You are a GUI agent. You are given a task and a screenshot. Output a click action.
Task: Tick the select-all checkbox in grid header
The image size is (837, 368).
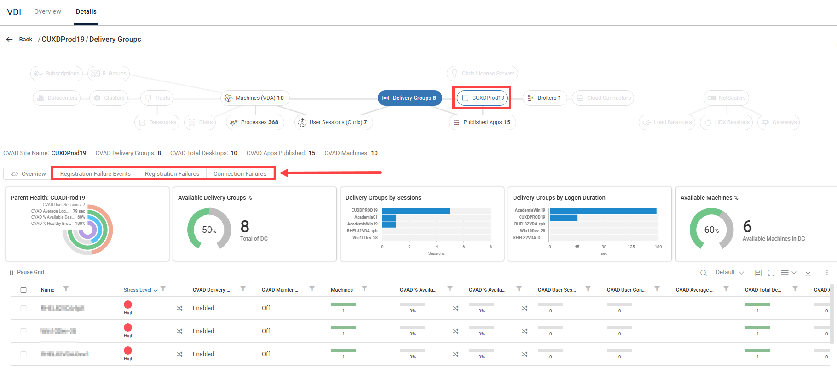23,290
